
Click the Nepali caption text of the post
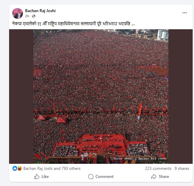74,24
